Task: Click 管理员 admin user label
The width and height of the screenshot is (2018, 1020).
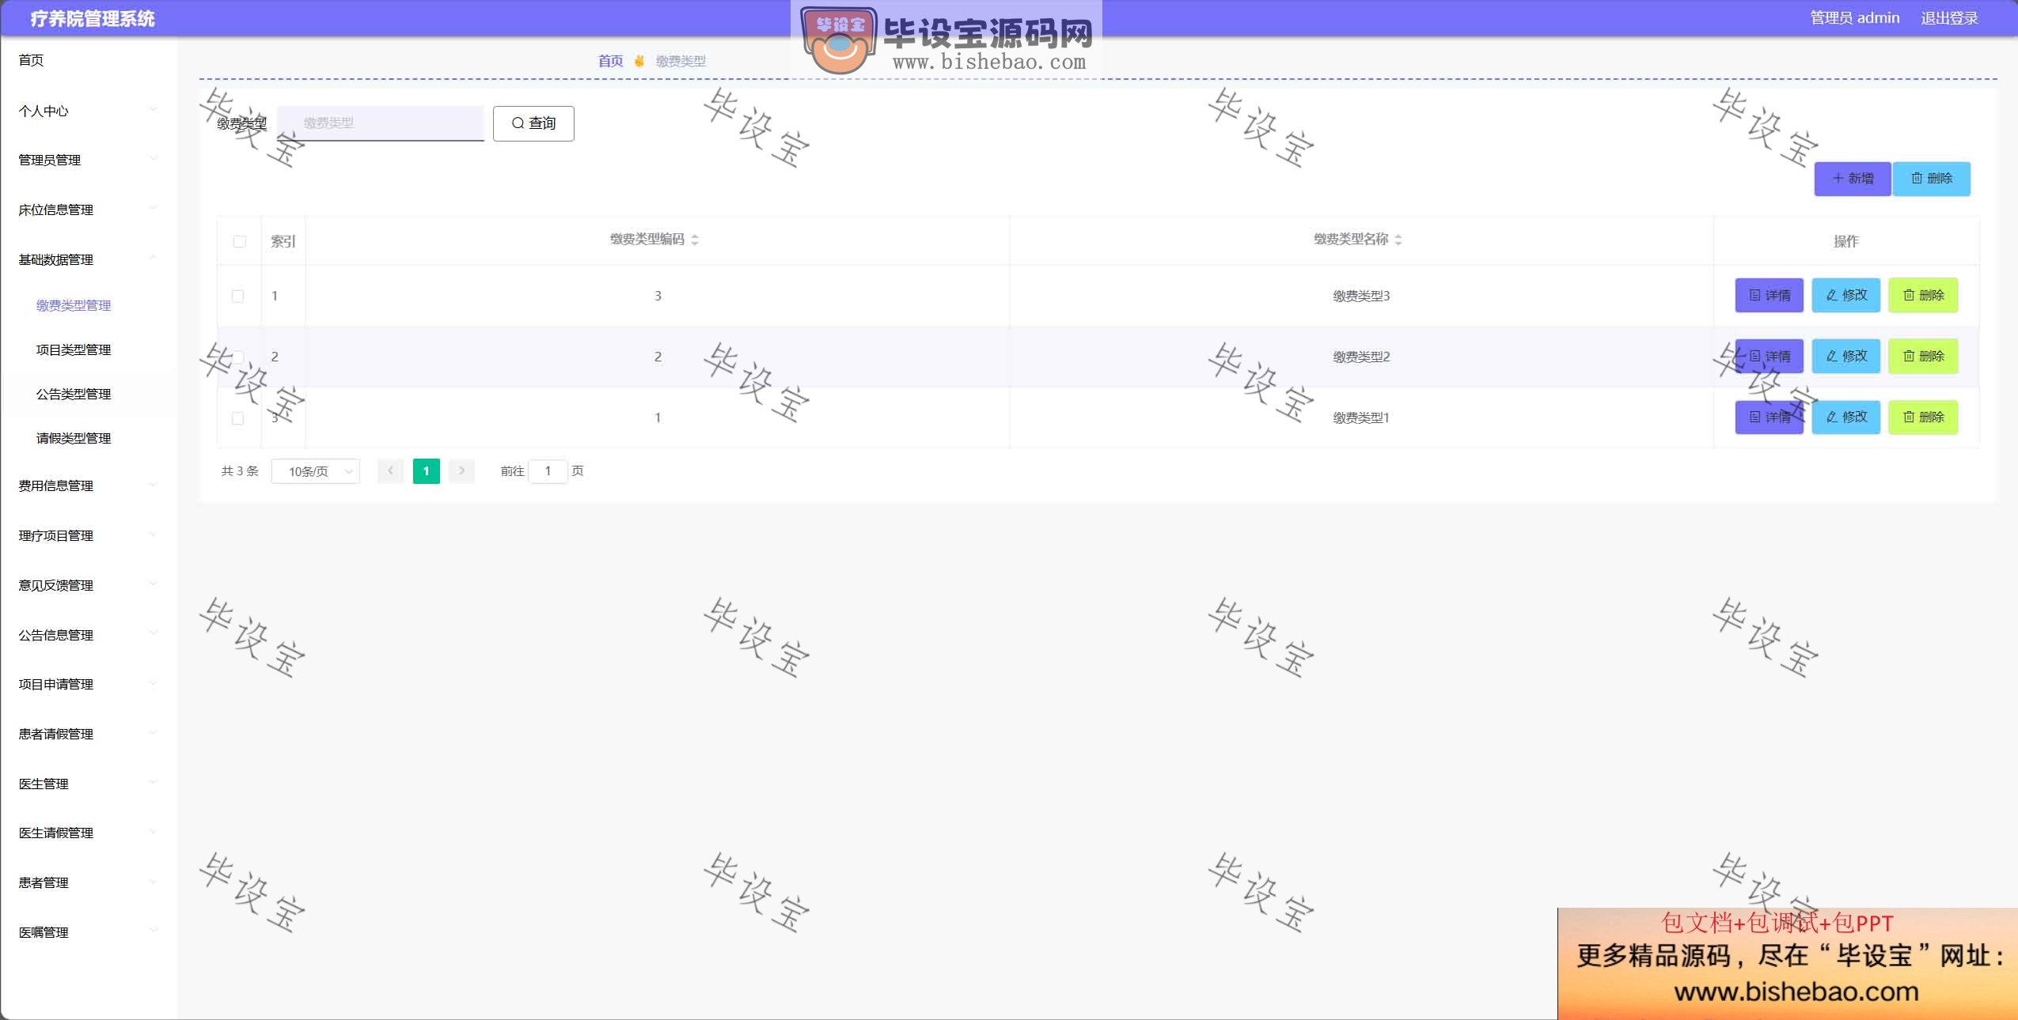Action: click(1854, 18)
